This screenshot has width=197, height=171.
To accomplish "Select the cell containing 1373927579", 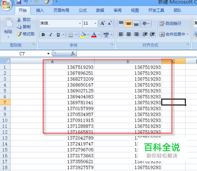I will coord(52,167).
